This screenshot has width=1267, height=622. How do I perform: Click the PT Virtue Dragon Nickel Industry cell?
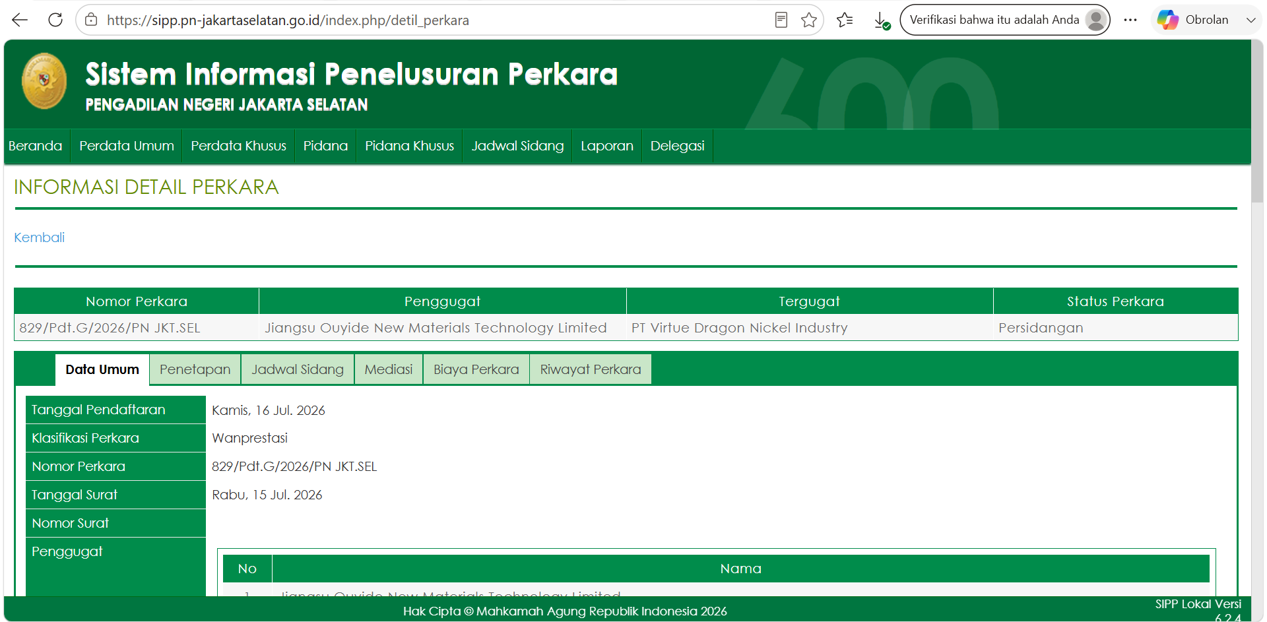click(810, 328)
